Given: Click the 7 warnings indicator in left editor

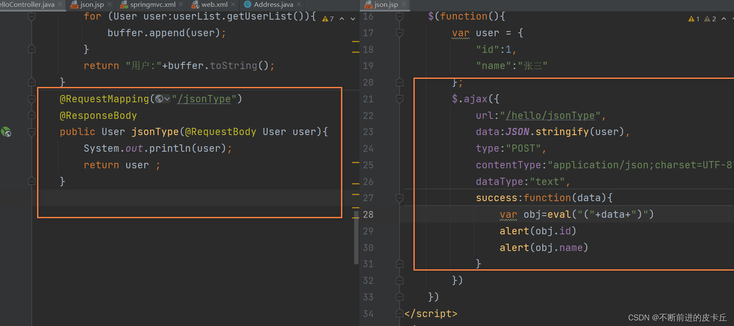Looking at the screenshot, I should click(x=328, y=19).
